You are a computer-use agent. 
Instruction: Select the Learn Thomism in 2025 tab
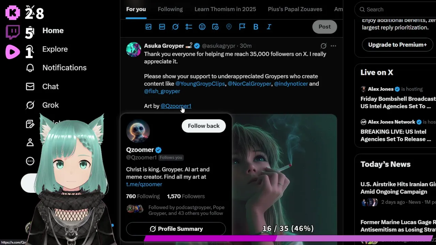click(x=225, y=9)
